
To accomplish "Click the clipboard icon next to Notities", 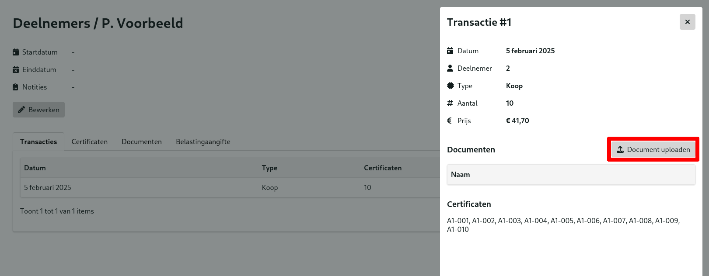I will [16, 87].
